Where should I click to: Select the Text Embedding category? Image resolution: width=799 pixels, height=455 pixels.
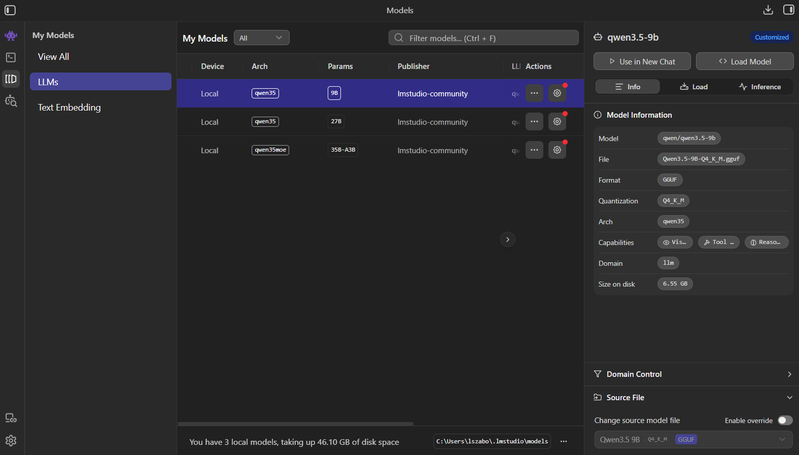click(100, 108)
